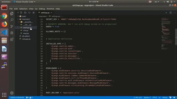Click the Visual Studio Code dock icon
This screenshot has height=99, width=177.
tap(4, 32)
